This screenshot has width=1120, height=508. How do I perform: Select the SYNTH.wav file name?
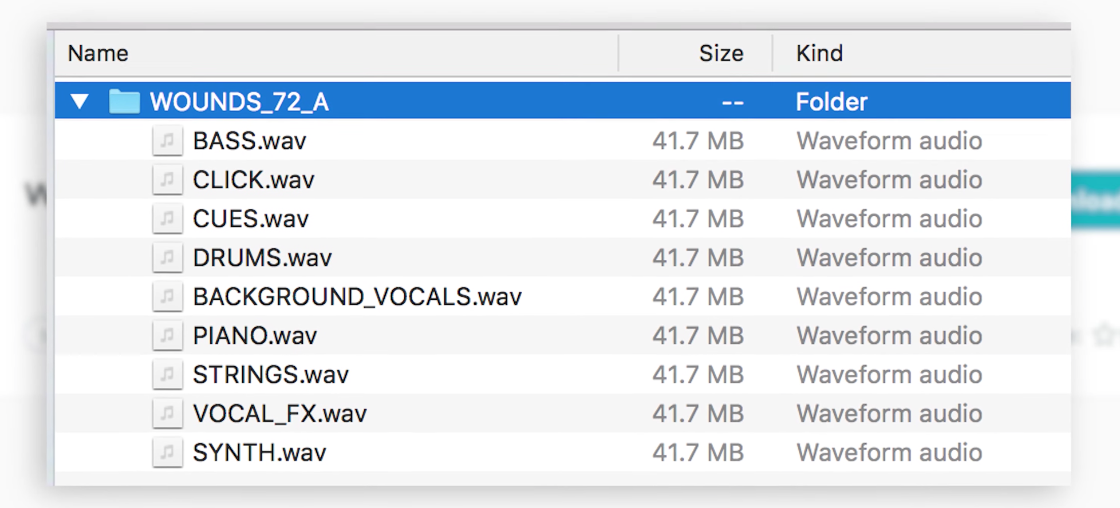point(259,453)
